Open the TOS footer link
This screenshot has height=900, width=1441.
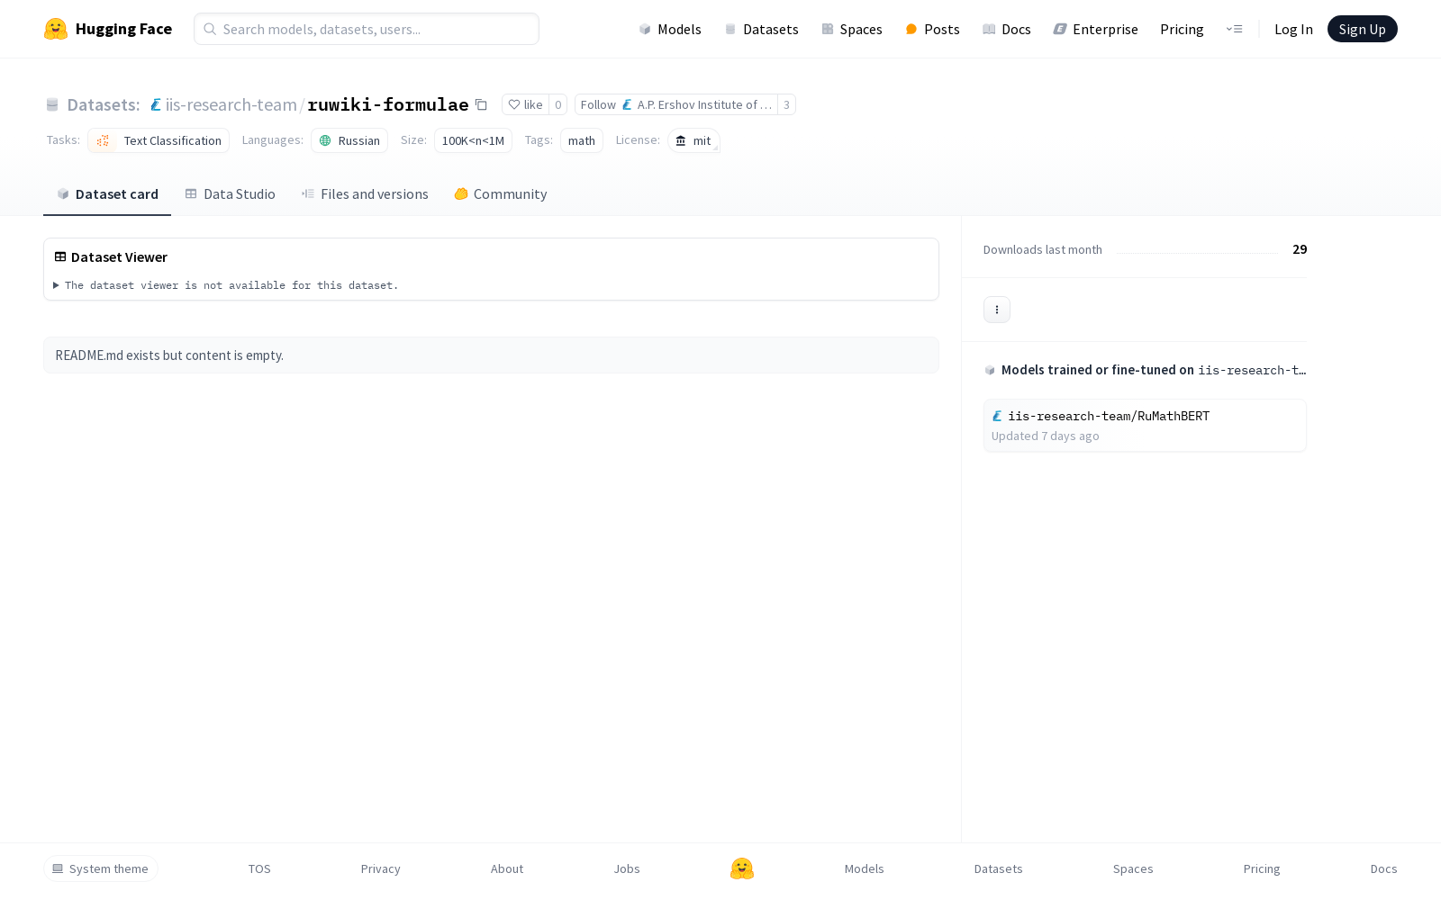(x=259, y=868)
